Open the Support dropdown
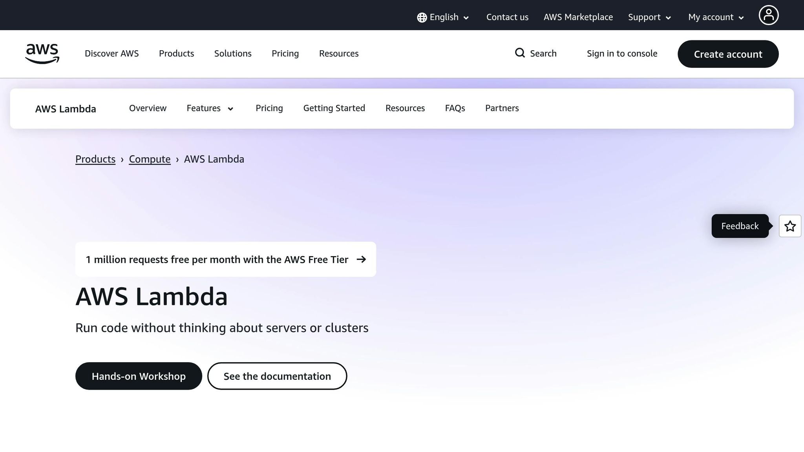 (x=649, y=17)
